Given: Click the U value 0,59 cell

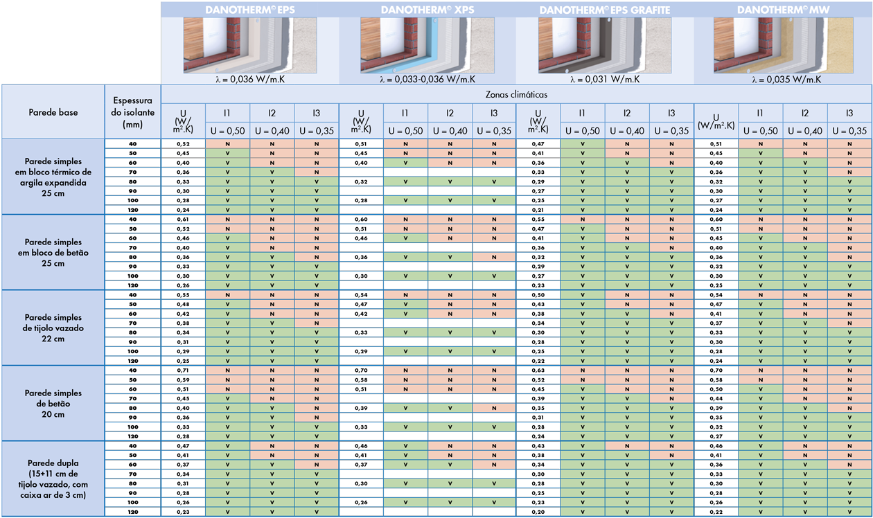Looking at the screenshot, I should 183,379.
